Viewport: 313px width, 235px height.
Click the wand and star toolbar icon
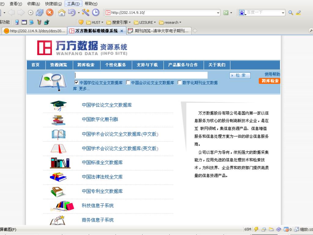click(86, 13)
